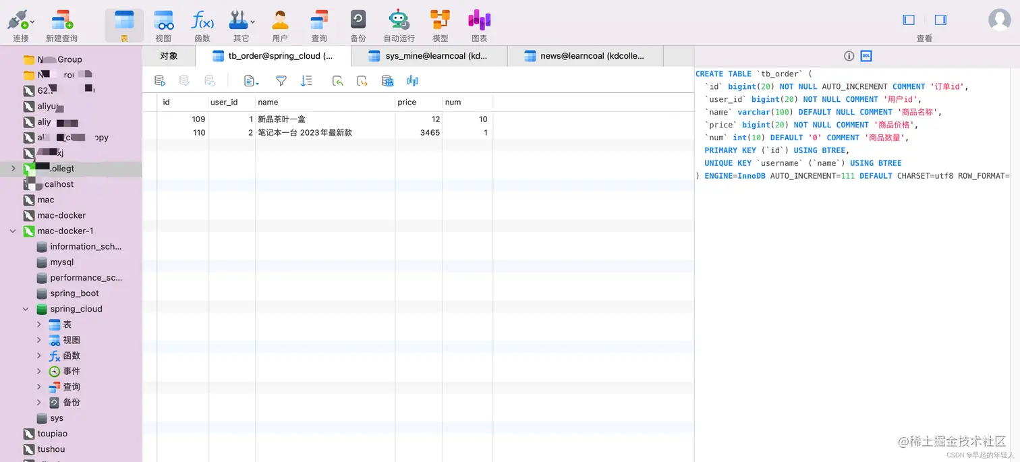Screen dimensions: 1020x462
Task: Click the sort rows icon
Action: click(x=306, y=81)
